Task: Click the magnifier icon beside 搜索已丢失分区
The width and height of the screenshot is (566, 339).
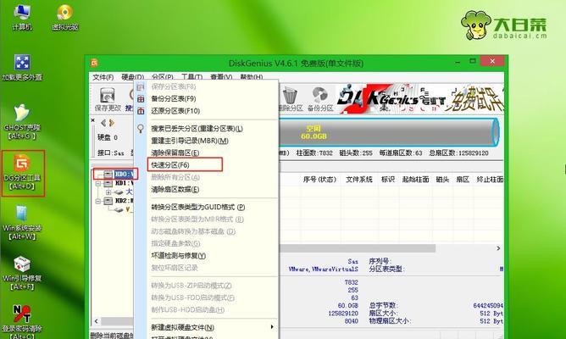Action: [x=141, y=128]
